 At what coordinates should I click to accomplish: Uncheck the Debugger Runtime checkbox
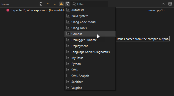click(x=68, y=40)
